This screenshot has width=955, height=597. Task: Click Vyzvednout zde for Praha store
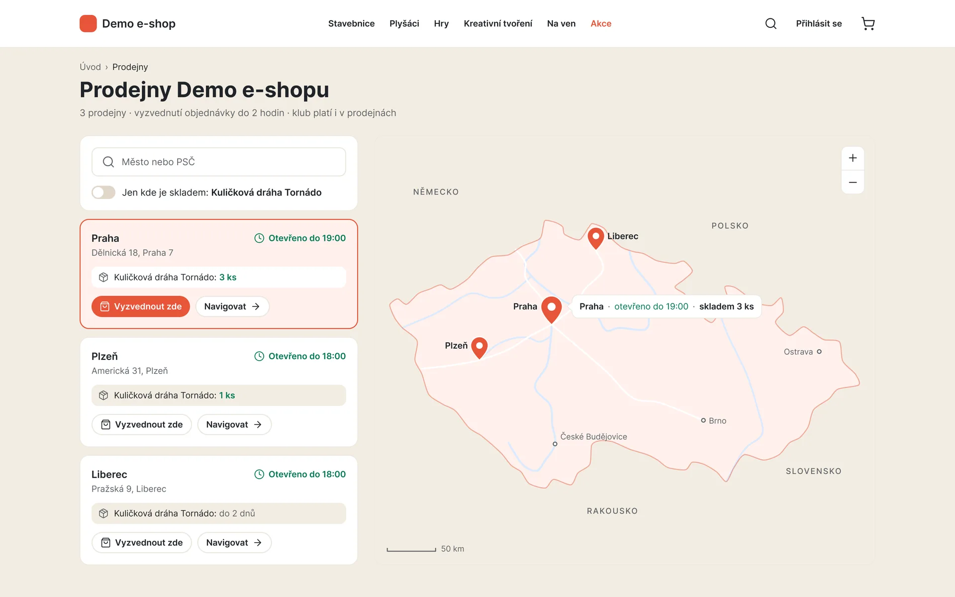(141, 306)
